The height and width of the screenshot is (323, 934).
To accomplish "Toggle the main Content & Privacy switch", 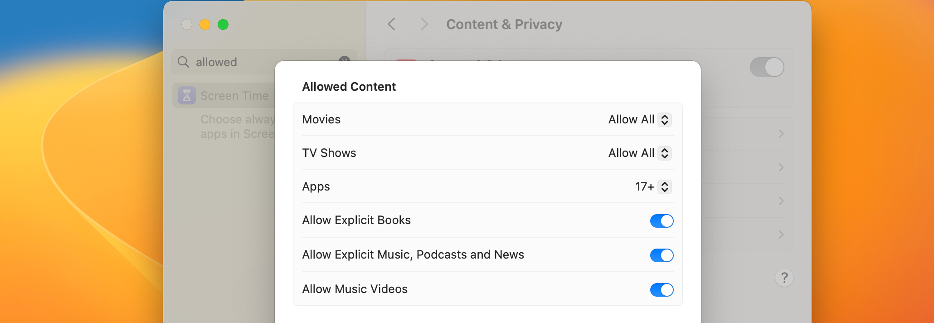I will (767, 67).
